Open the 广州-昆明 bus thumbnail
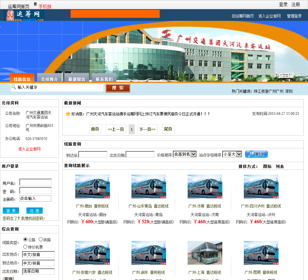 point(261,253)
